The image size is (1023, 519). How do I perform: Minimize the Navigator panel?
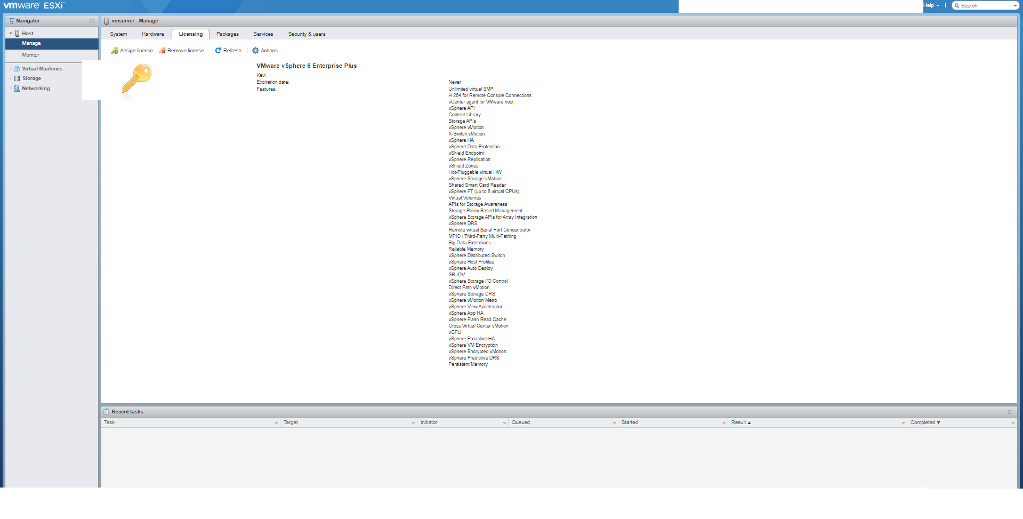point(92,21)
